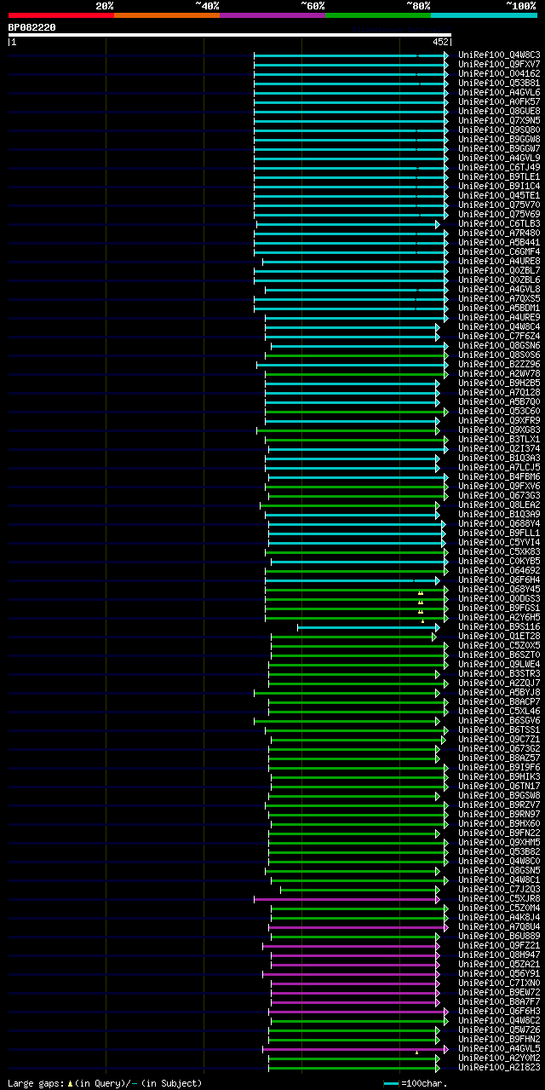This screenshot has height=1090, width=545.
Task: Open hit UniRef100_Q53B81
Action: pyautogui.click(x=499, y=84)
